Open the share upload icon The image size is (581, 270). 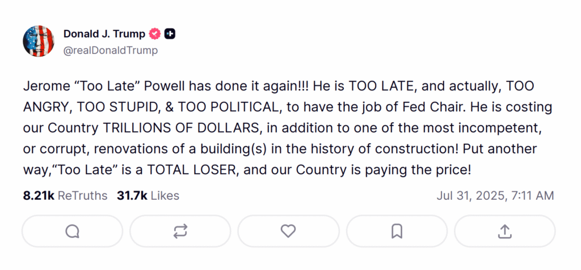tap(505, 231)
